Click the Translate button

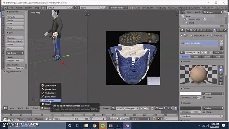coord(15,17)
